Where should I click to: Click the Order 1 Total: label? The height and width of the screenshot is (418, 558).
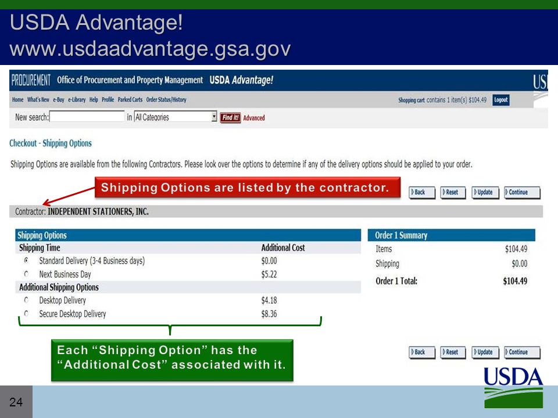tap(396, 281)
